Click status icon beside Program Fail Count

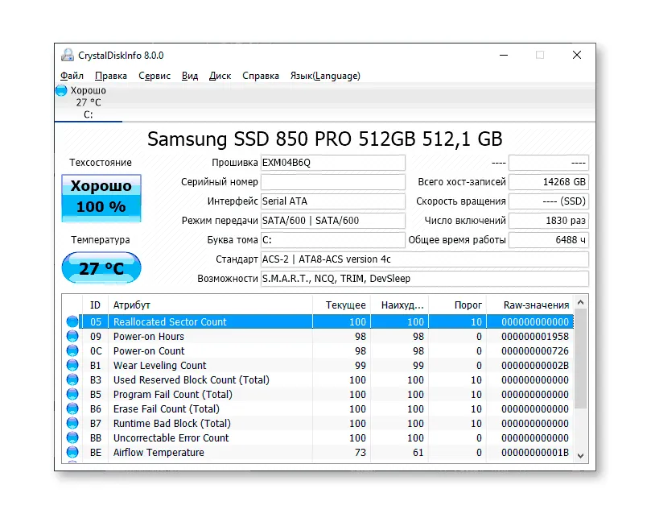(72, 395)
